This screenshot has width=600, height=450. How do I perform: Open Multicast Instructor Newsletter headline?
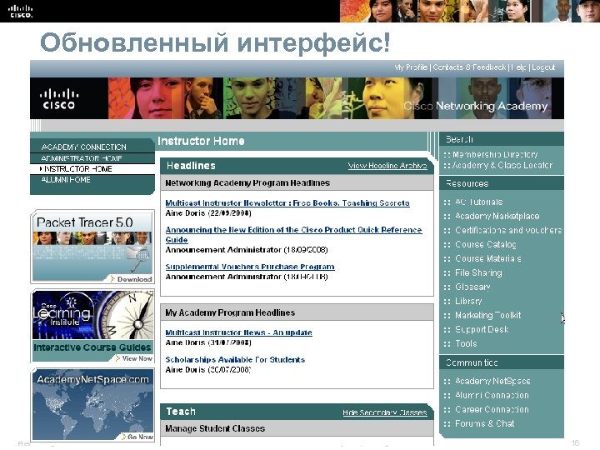(287, 203)
